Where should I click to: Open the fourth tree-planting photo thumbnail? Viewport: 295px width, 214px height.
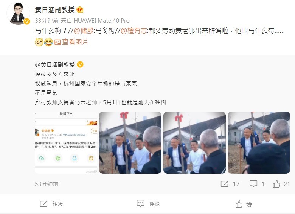259,142
